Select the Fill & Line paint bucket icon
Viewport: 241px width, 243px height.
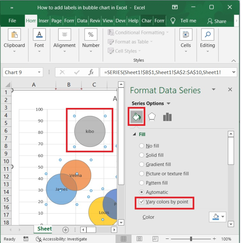point(136,117)
